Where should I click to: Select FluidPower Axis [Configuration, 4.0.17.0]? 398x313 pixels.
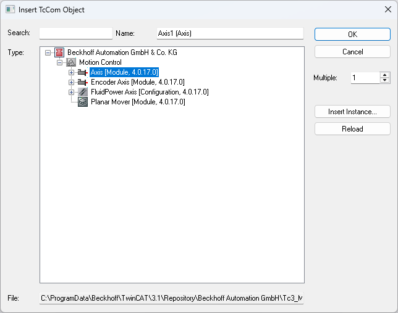tap(150, 92)
